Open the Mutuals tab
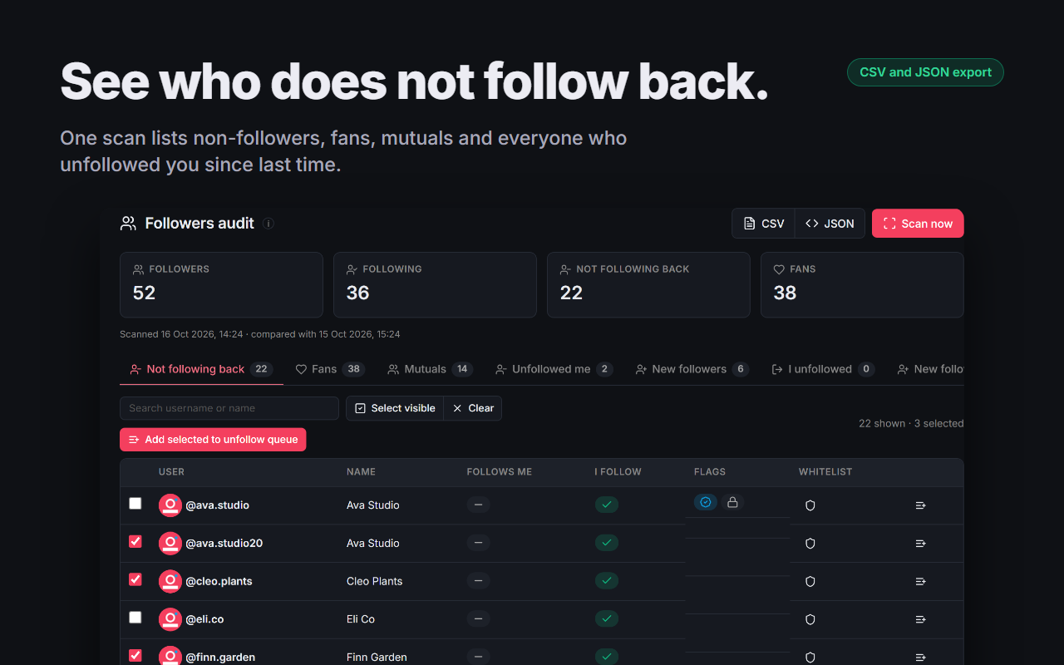Viewport: 1064px width, 665px height. click(430, 369)
